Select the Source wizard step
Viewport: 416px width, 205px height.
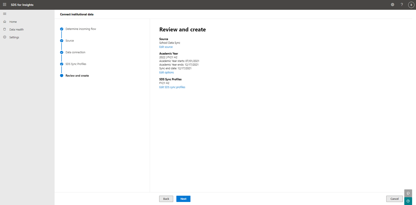tap(70, 41)
